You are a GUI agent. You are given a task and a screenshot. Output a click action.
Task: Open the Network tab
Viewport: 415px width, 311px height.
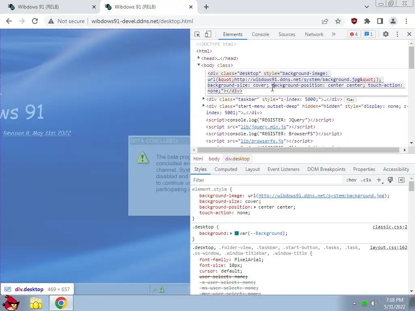(314, 34)
